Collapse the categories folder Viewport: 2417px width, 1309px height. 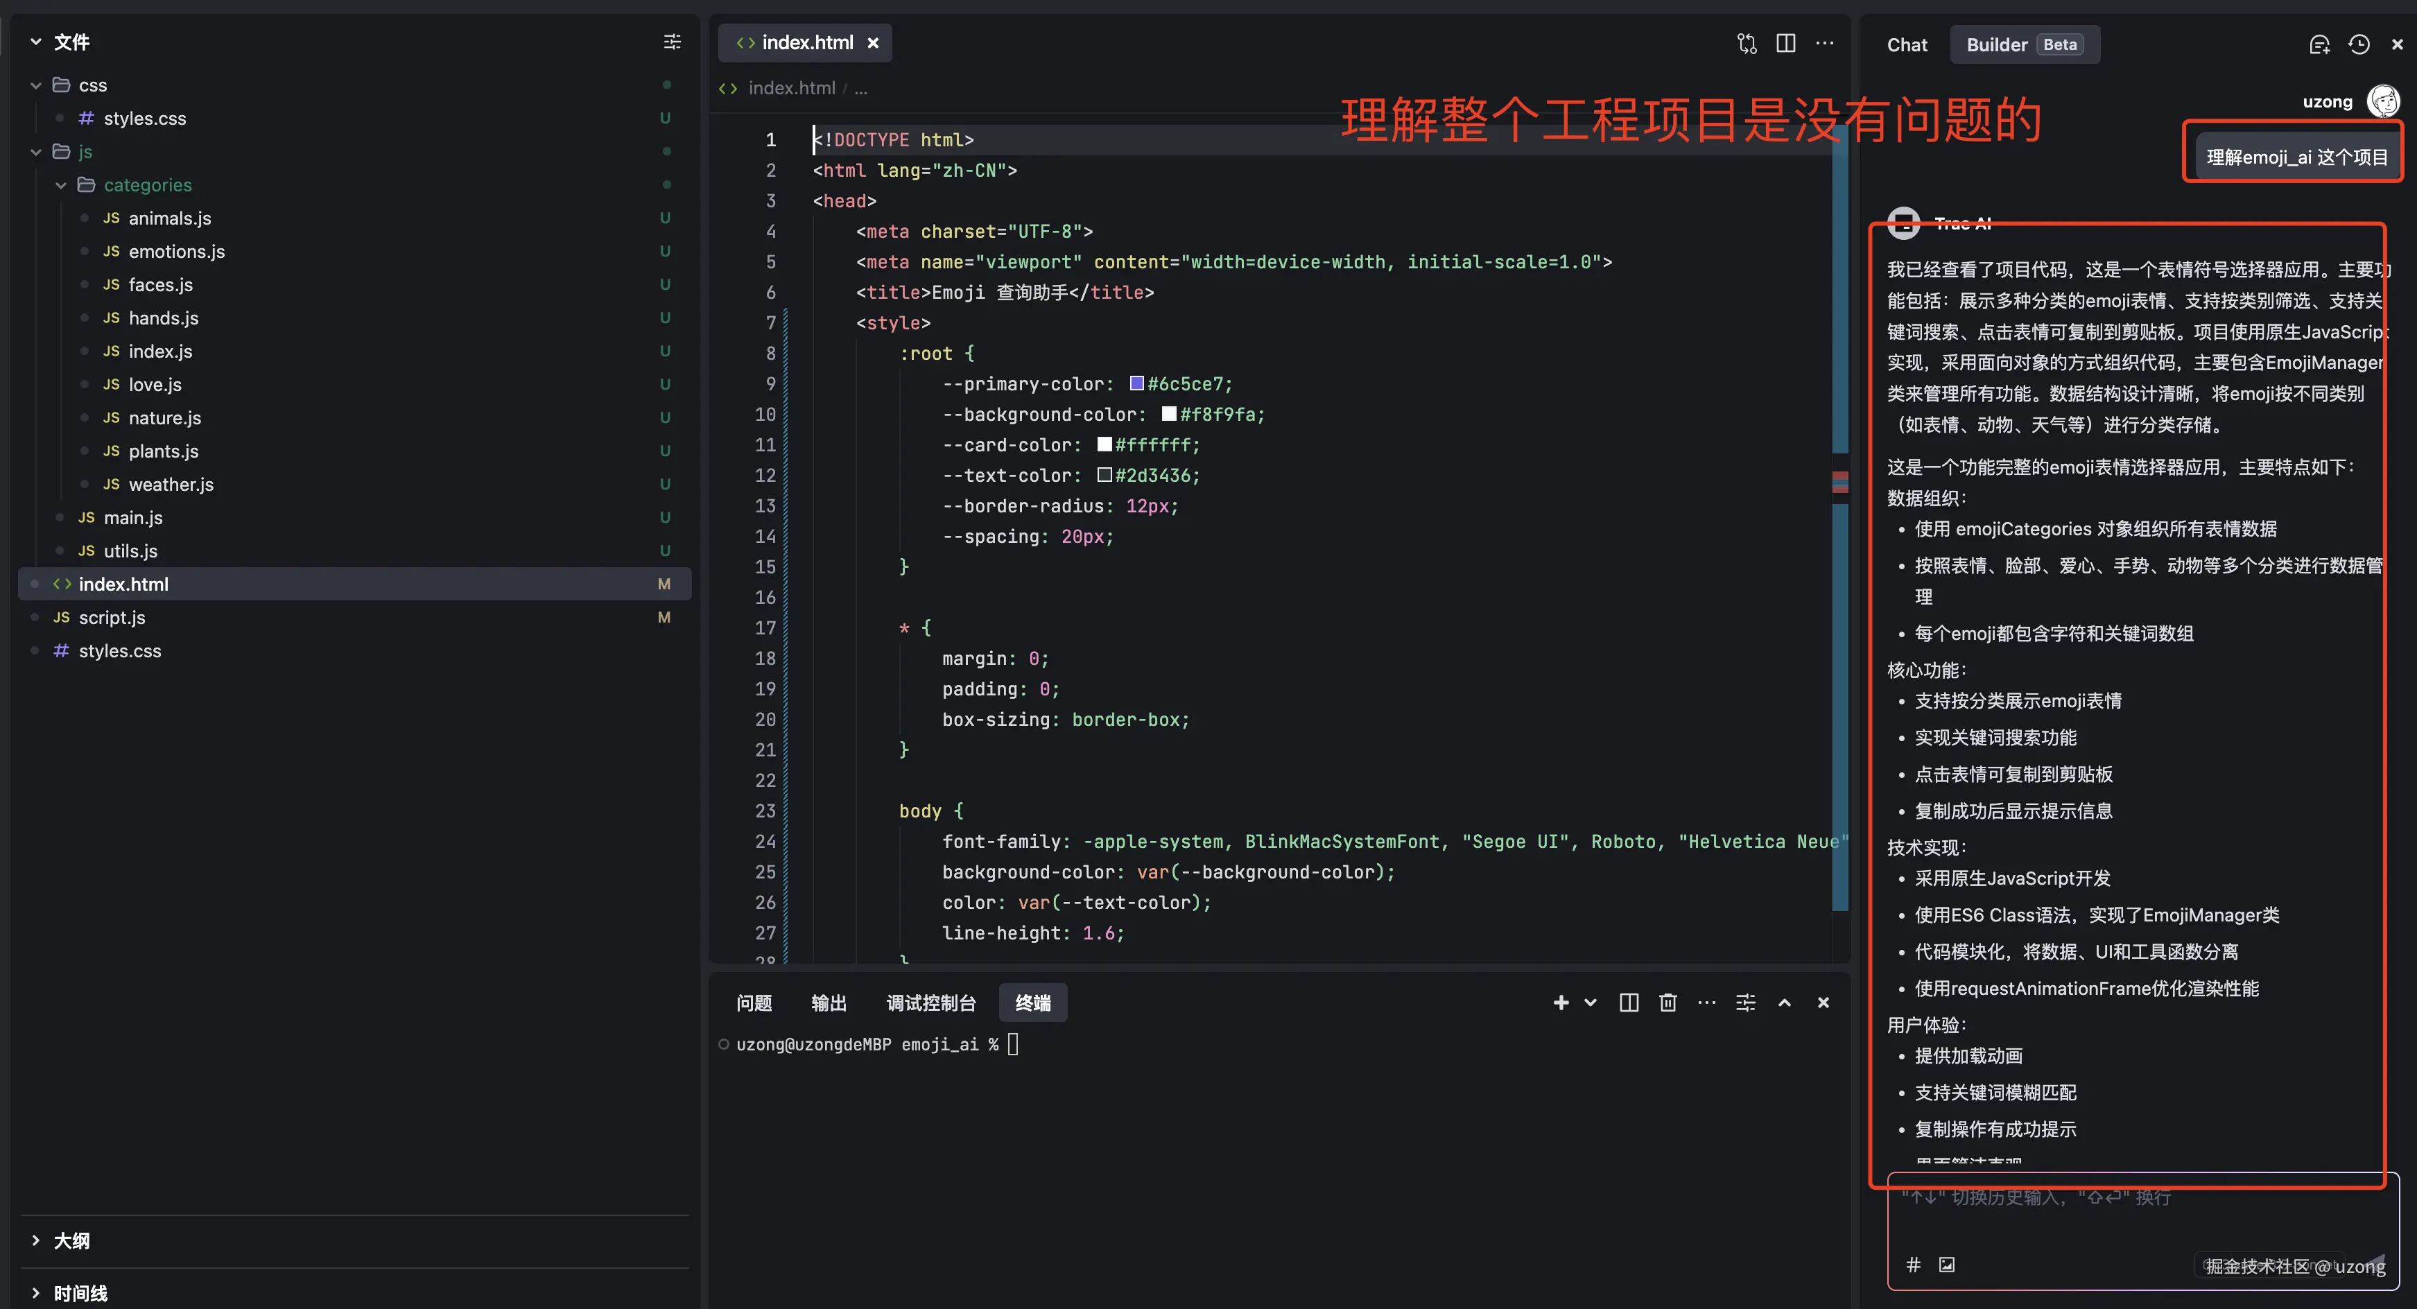pos(61,186)
